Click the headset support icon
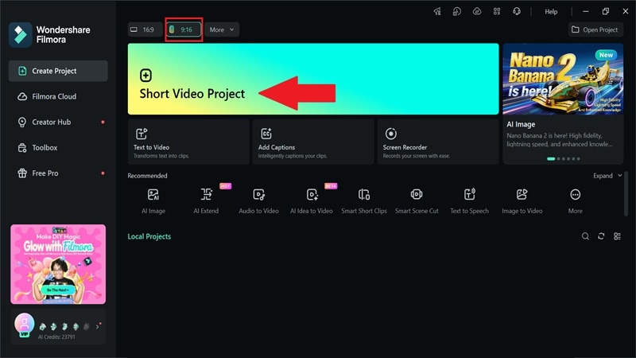This screenshot has height=358, width=636. [517, 11]
